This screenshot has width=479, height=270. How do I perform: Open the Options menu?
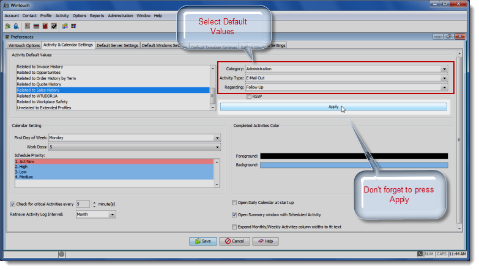[x=80, y=15]
